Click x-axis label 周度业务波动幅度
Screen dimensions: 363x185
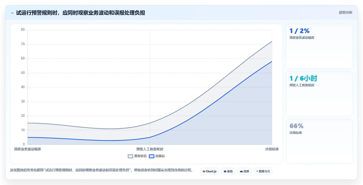click(x=28, y=149)
